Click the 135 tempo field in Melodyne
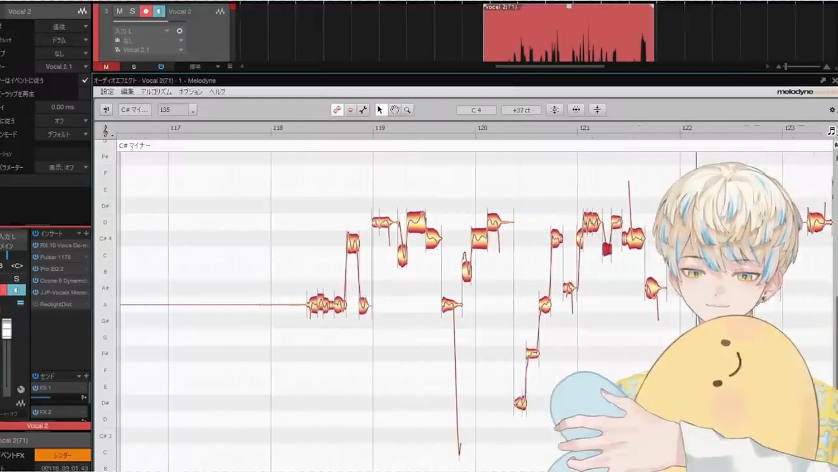 click(173, 110)
